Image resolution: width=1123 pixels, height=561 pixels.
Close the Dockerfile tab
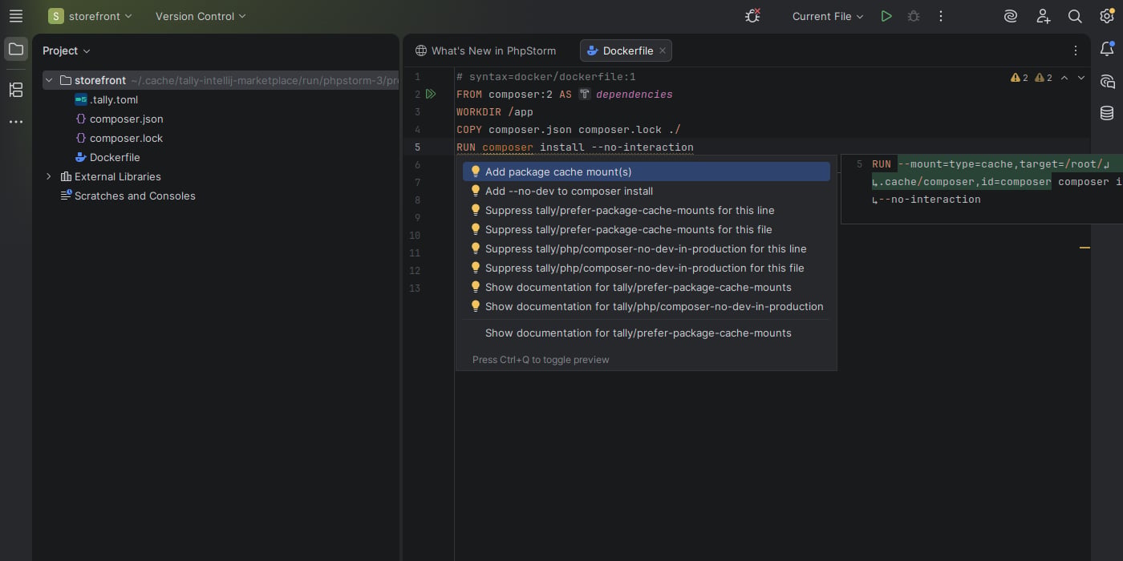coord(663,50)
